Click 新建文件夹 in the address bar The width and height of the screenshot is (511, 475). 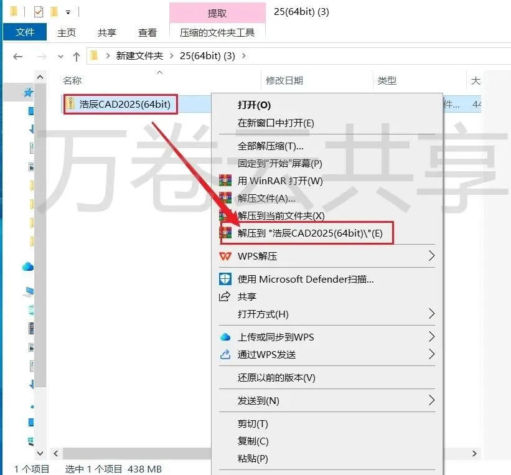139,56
